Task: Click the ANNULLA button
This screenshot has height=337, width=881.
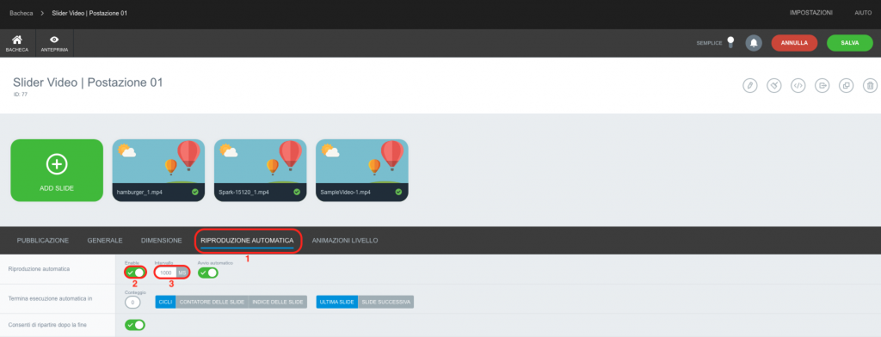Action: 794,43
